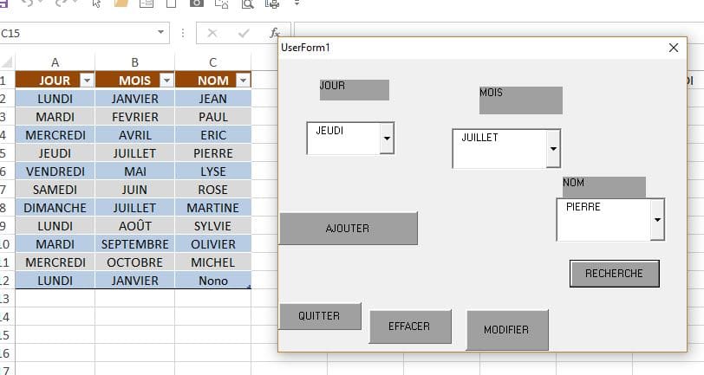Viewport: 704px width, 375px height.
Task: Select cell containing FEVRIER
Action: click(134, 117)
